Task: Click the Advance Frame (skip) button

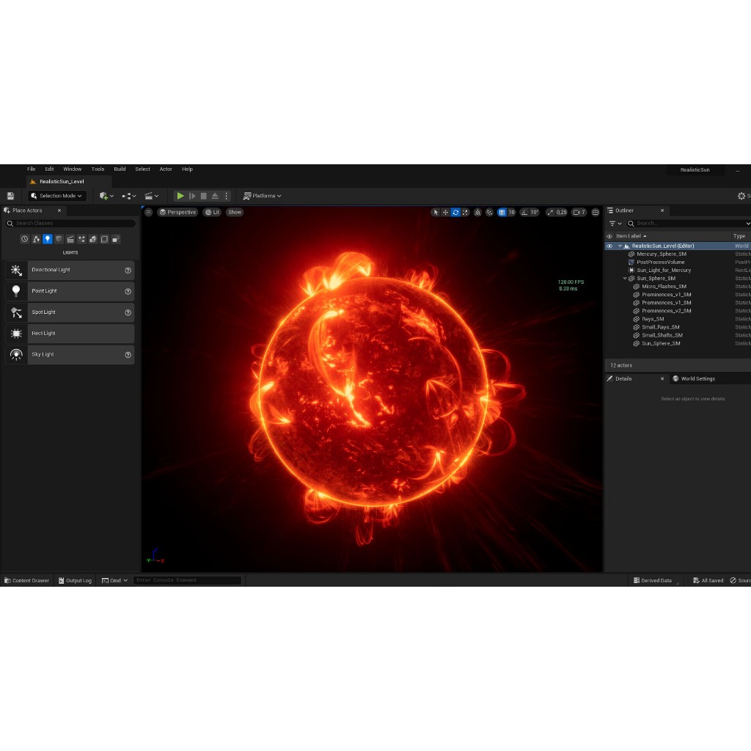Action: pos(192,196)
